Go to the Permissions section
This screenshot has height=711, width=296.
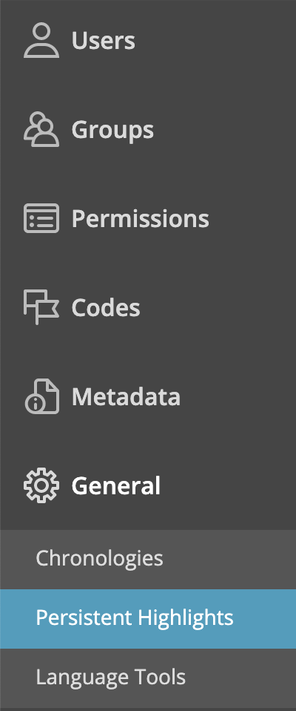tap(148, 218)
